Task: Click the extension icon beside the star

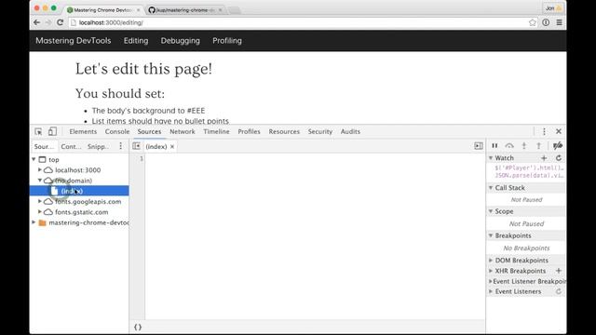Action: (x=546, y=22)
